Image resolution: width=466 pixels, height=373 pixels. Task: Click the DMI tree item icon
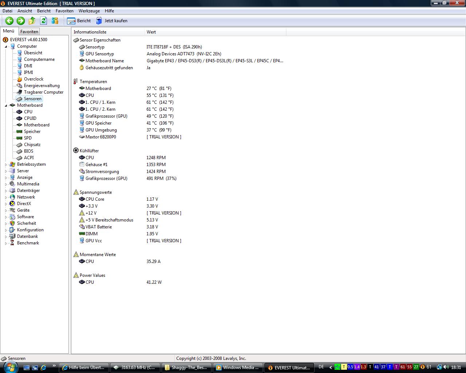pos(19,66)
